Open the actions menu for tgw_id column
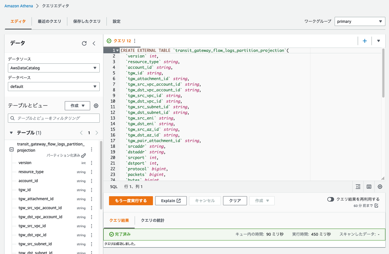This screenshot has width=389, height=254. (92, 190)
